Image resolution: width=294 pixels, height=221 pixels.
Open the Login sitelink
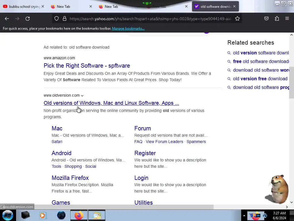[141, 178]
